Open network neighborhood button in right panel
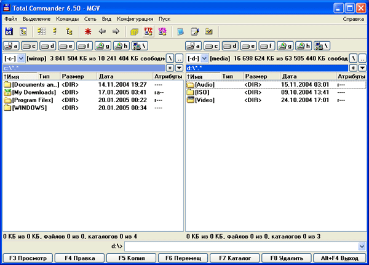 pyautogui.click(x=322, y=46)
